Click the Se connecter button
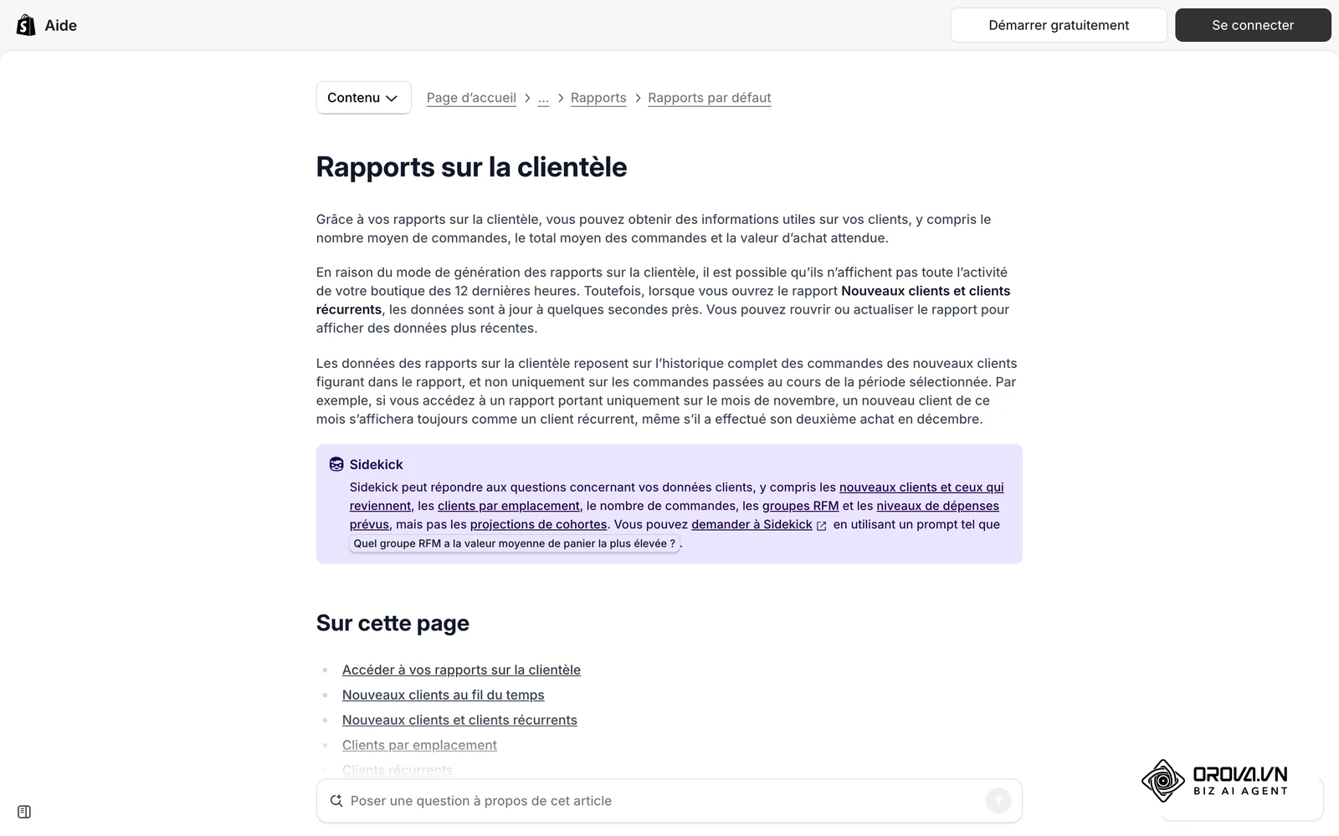Viewport: 1339px width, 836px height. coord(1253,25)
